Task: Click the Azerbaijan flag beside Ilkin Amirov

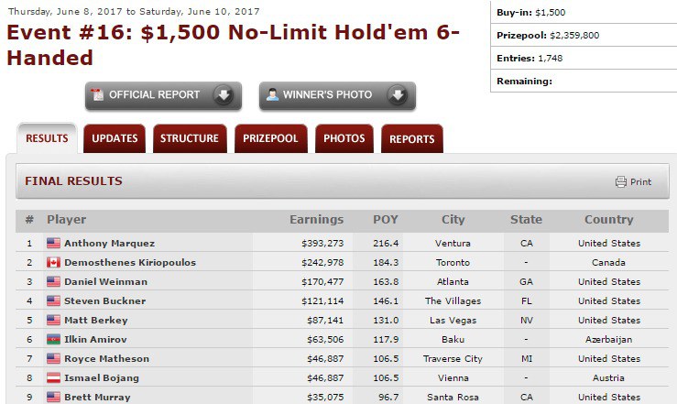Action: (53, 340)
